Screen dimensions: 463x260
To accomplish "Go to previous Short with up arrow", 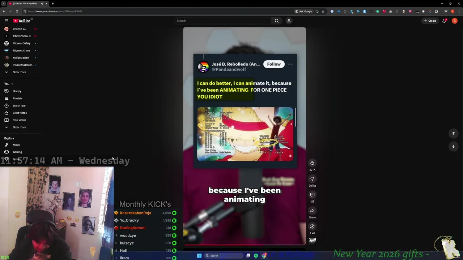I will 453,133.
